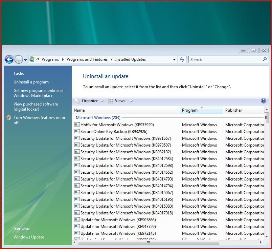Viewport: 272px width, 249px height.
Task: Click the icon beside Update KB943729
Action: tap(77, 226)
